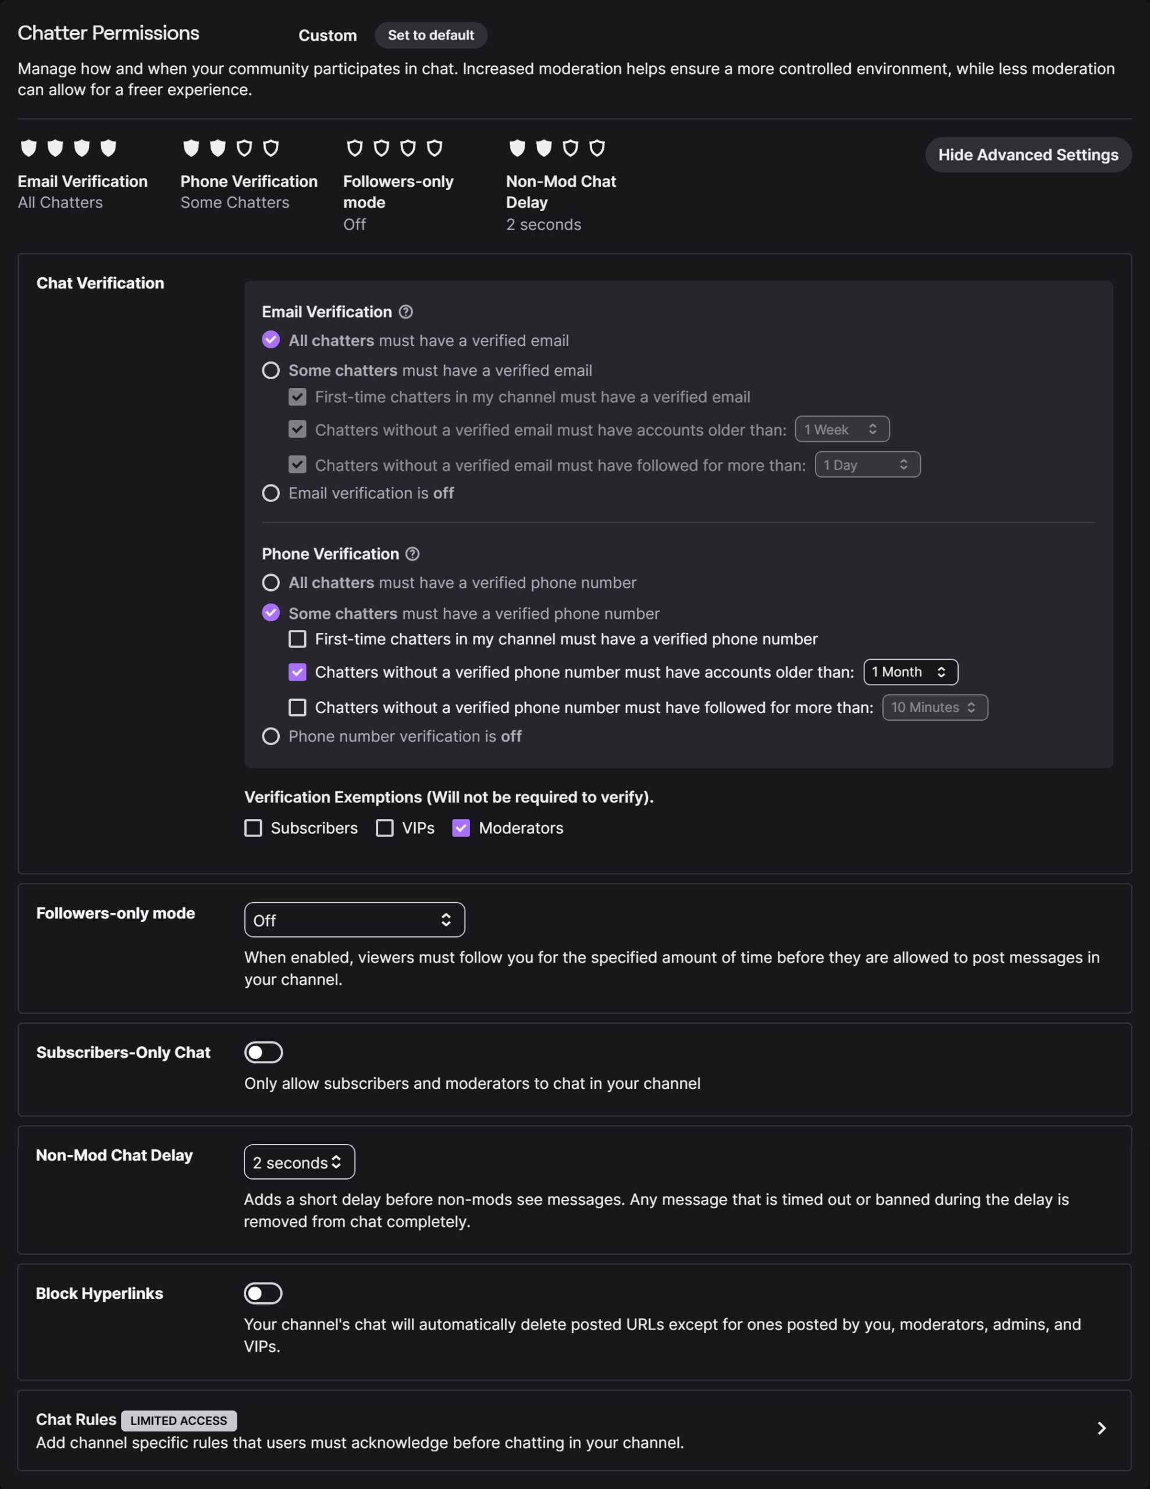Turn on the Block Hyperlinks toggle

(x=263, y=1294)
